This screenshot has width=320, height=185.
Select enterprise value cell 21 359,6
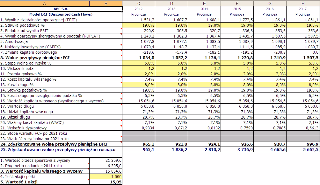106,160
